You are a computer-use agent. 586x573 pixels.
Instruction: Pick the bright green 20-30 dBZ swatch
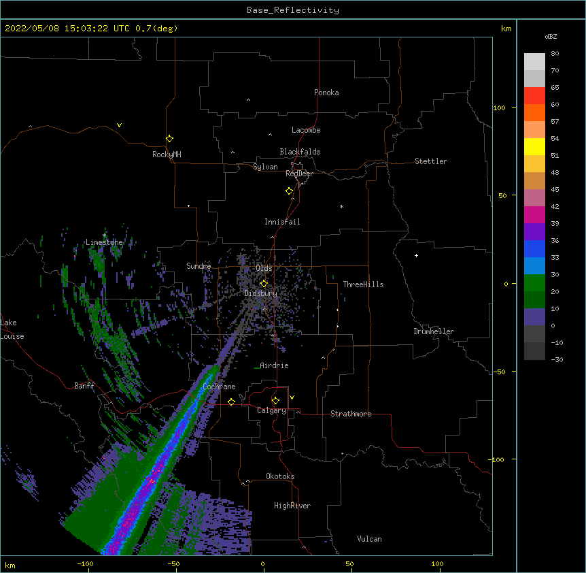[534, 283]
